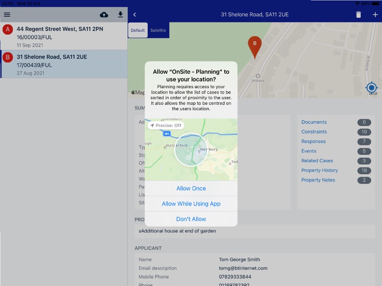Click reference 17/00439/FUL
Image resolution: width=382 pixels, height=286 pixels.
34,65
